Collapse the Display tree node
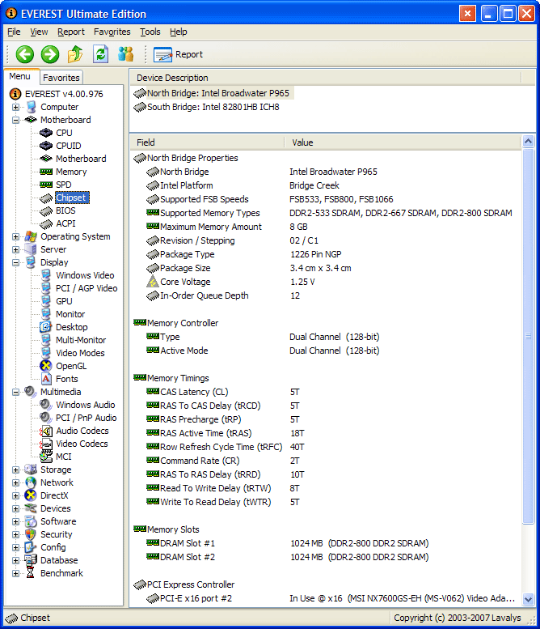 point(15,262)
